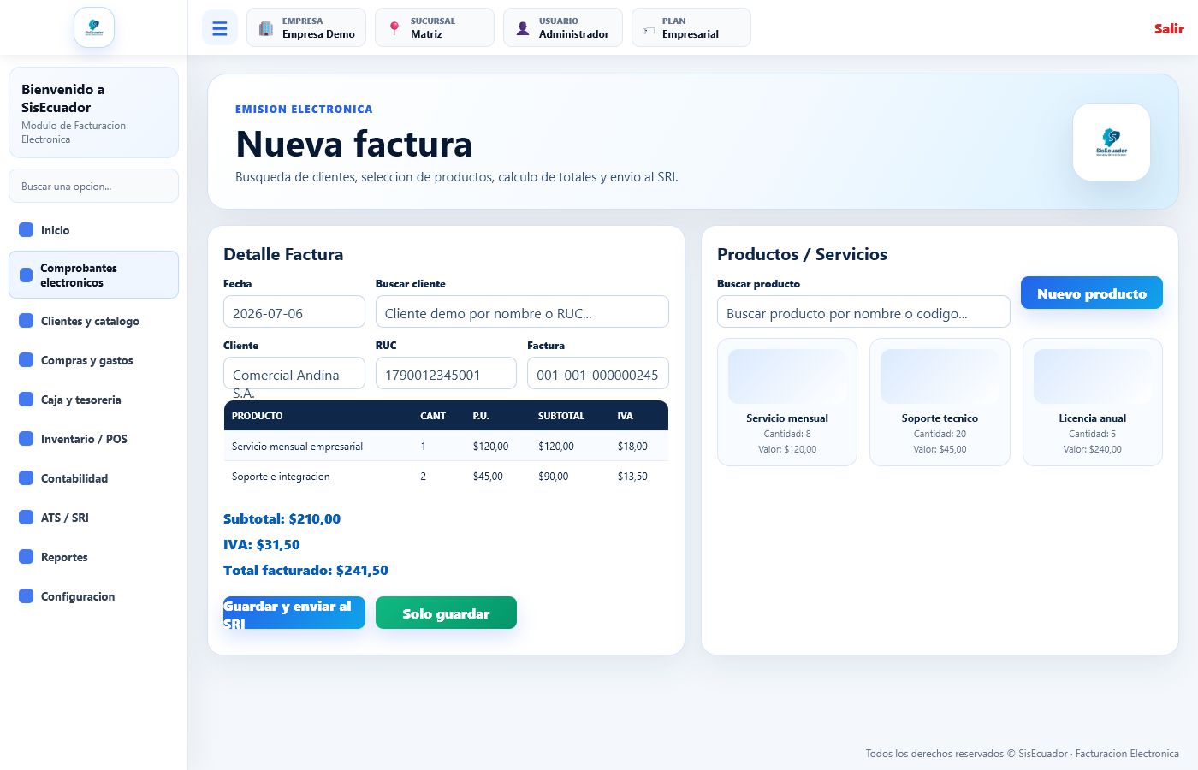Click the Nuevo producto button
The image size is (1198, 770).
tap(1092, 293)
